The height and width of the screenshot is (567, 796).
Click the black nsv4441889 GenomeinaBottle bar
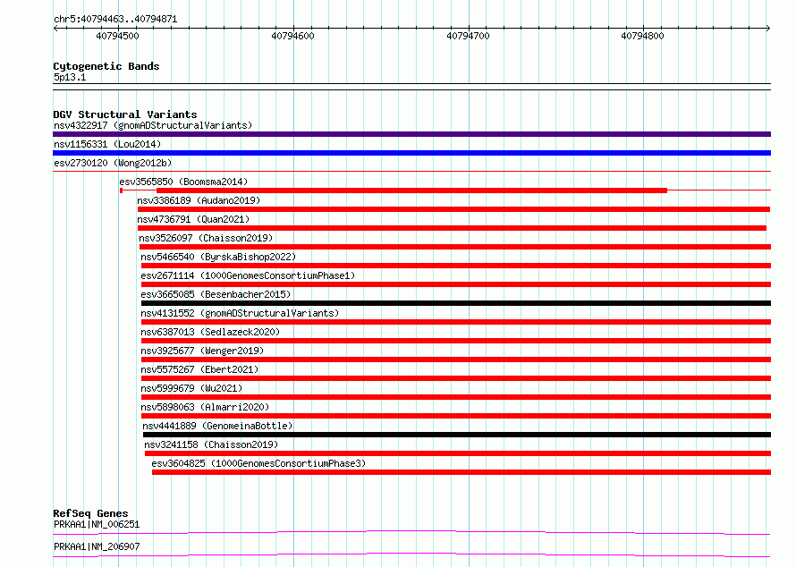(x=457, y=435)
